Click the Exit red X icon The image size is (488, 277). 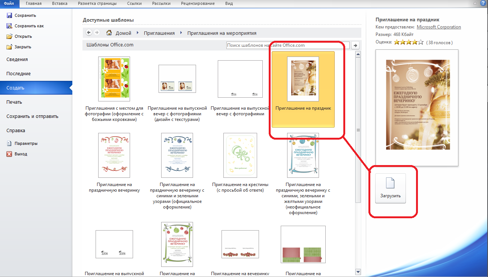[9, 154]
